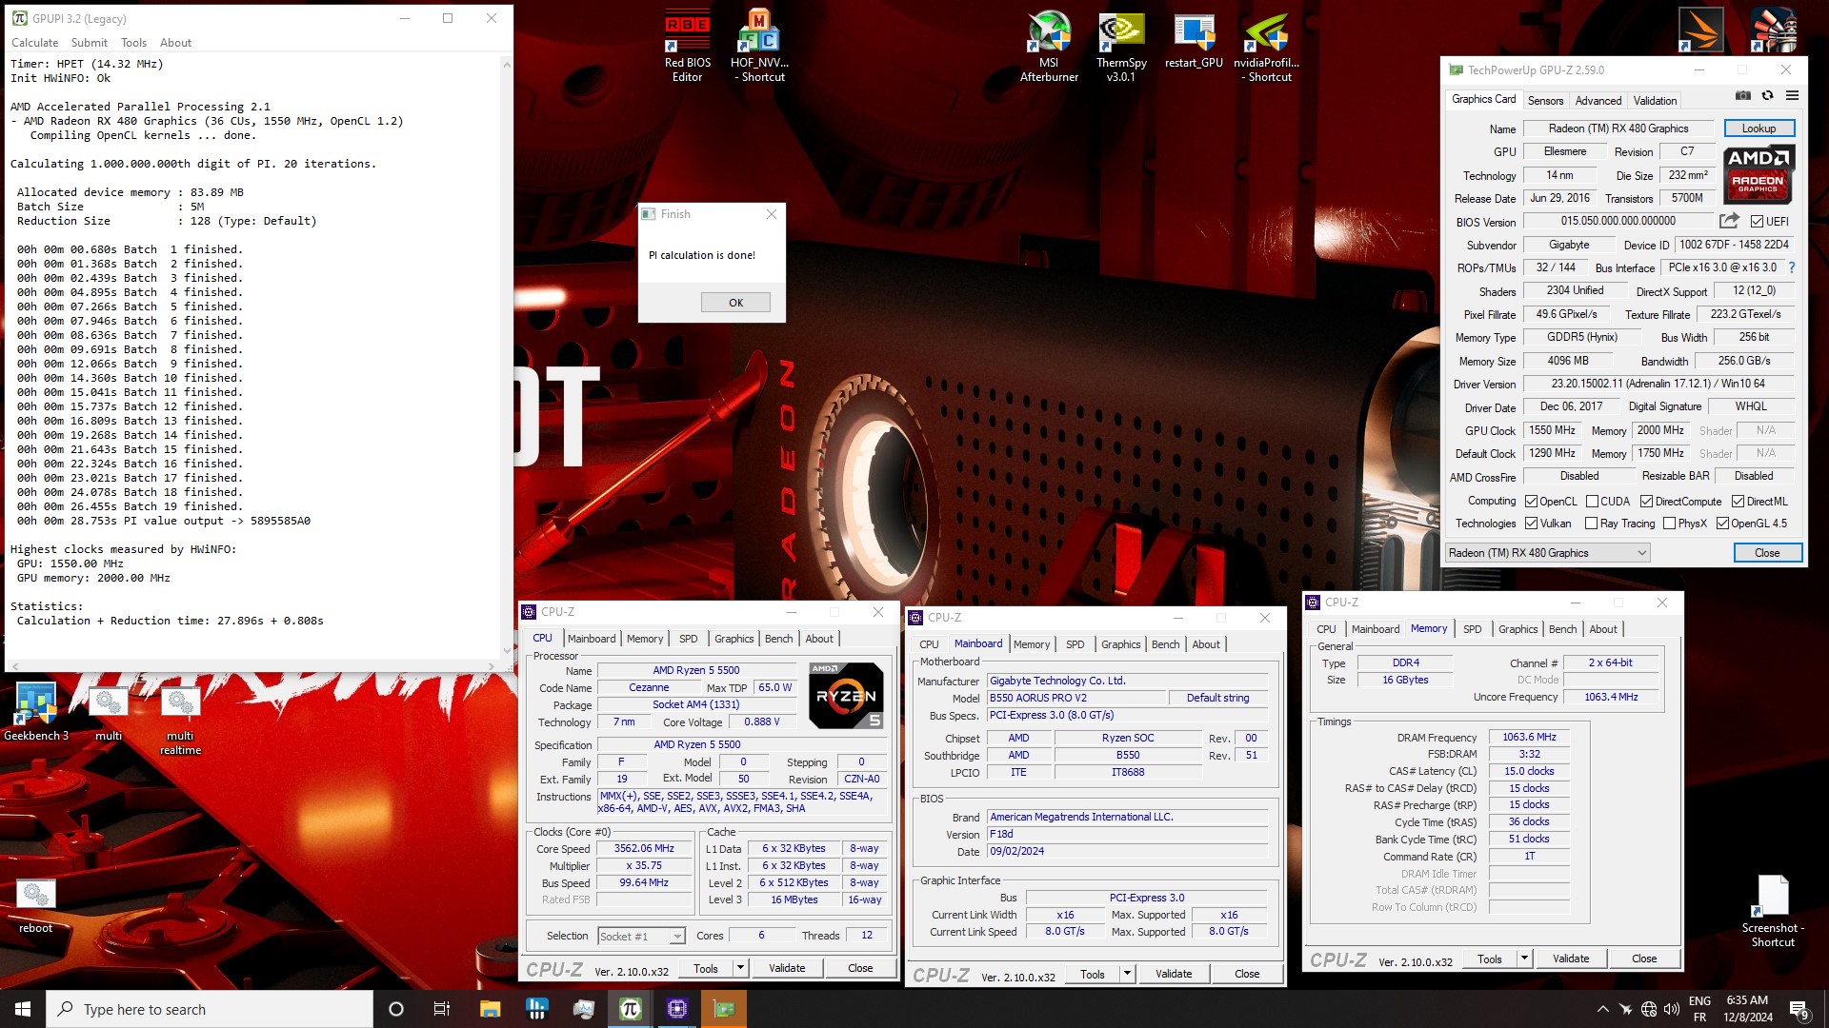Toggle the DirectML checkbox in GPU-Z
This screenshot has width=1829, height=1028.
pyautogui.click(x=1738, y=502)
